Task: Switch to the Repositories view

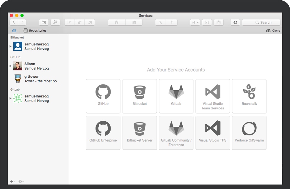Action: coord(35,30)
